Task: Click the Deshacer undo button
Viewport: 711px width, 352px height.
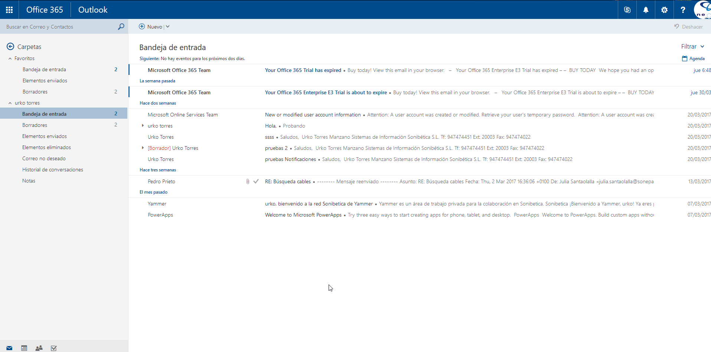Action: click(688, 27)
